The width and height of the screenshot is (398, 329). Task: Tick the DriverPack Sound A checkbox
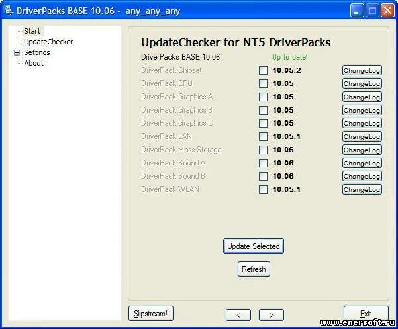tap(263, 163)
